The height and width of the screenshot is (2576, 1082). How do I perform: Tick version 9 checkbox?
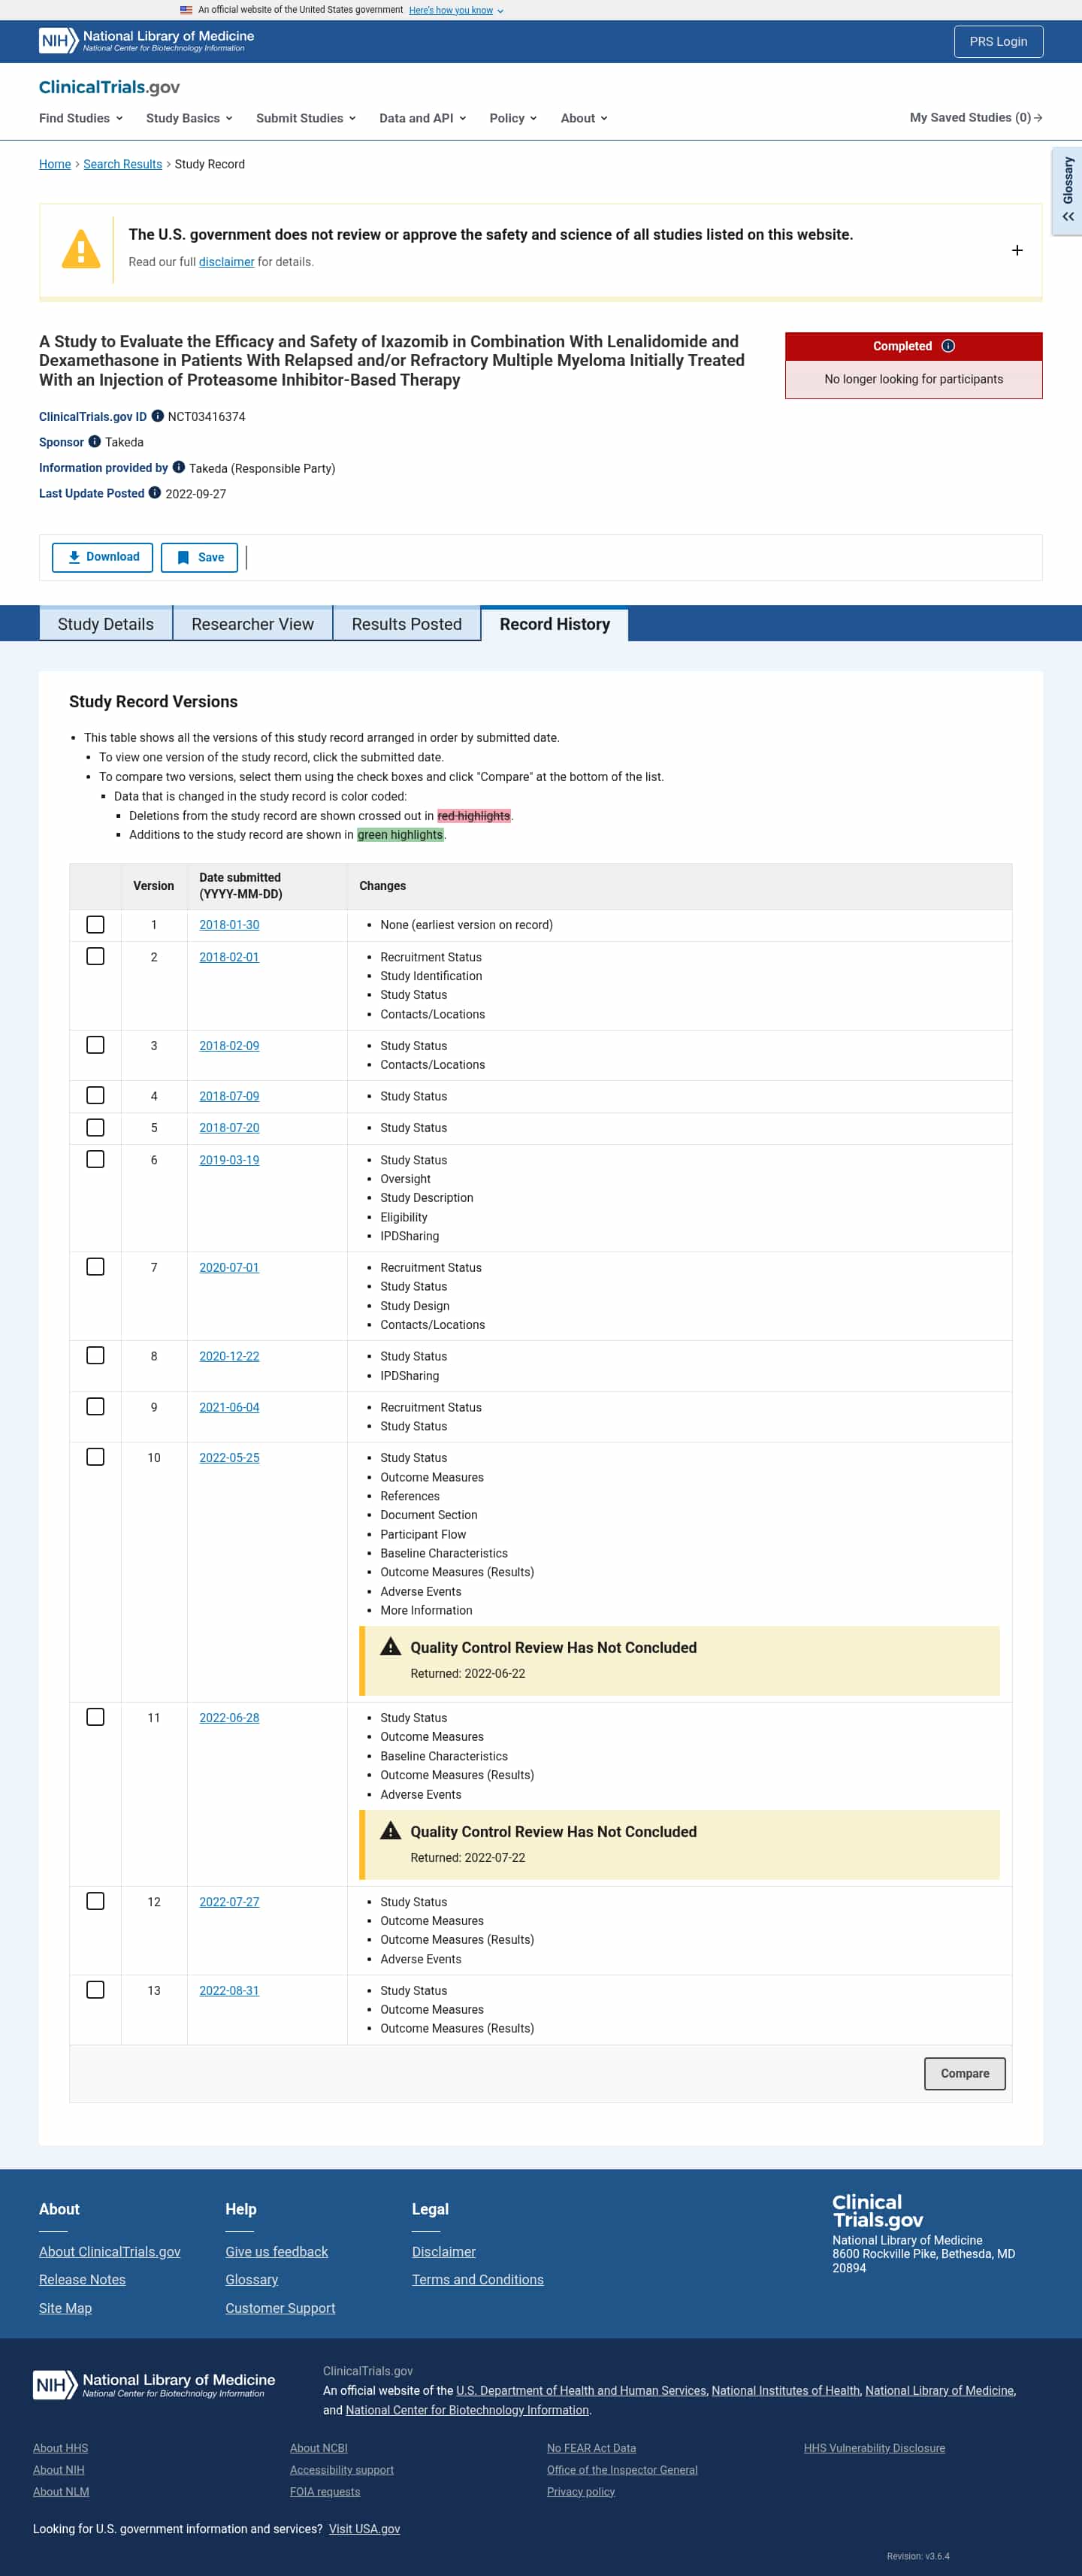click(95, 1407)
